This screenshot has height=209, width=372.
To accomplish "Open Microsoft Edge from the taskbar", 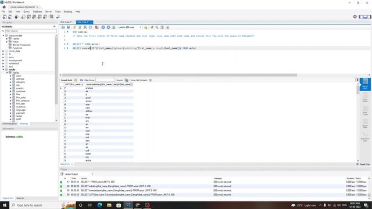I will pos(99,205).
